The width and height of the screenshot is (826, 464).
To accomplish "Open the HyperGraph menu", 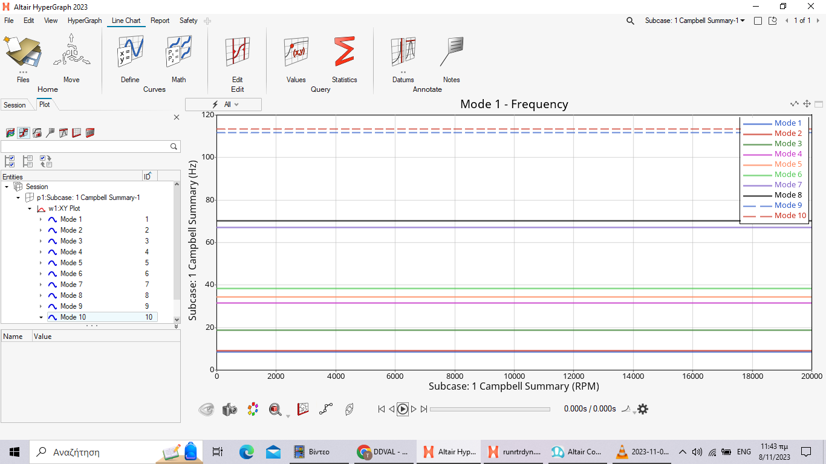I will point(85,21).
